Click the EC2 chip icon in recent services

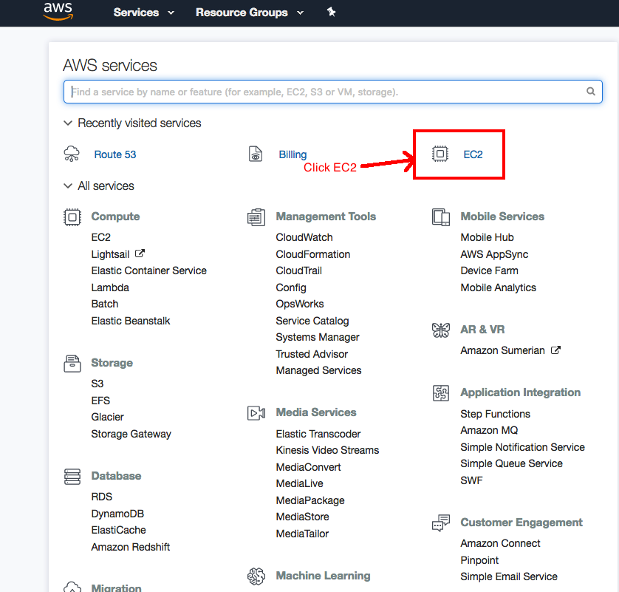(x=440, y=154)
